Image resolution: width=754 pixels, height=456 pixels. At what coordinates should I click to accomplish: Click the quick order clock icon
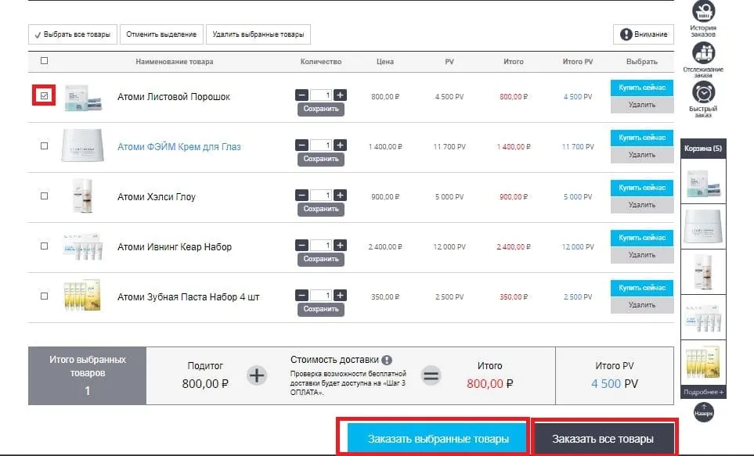pos(703,92)
